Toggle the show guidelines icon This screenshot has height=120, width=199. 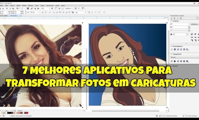click(62, 8)
